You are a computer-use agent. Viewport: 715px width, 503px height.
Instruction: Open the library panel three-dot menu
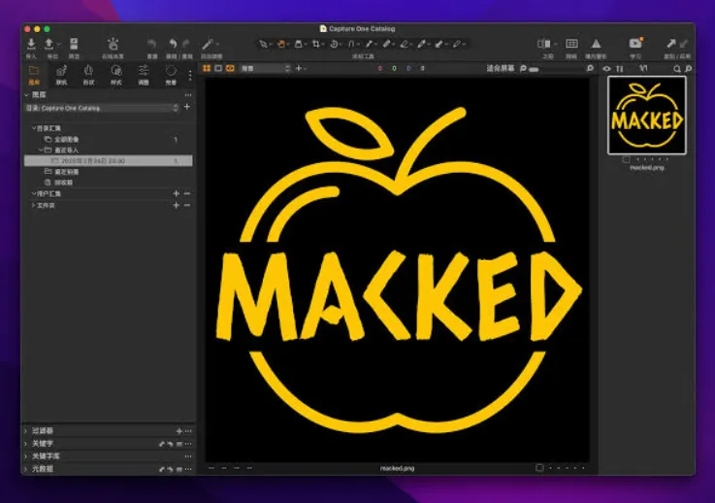[188, 95]
